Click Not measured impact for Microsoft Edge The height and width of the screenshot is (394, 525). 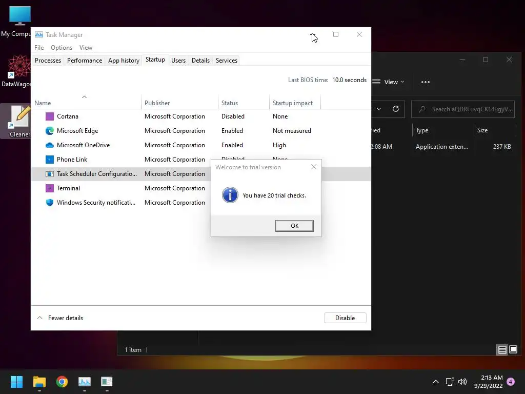click(292, 131)
